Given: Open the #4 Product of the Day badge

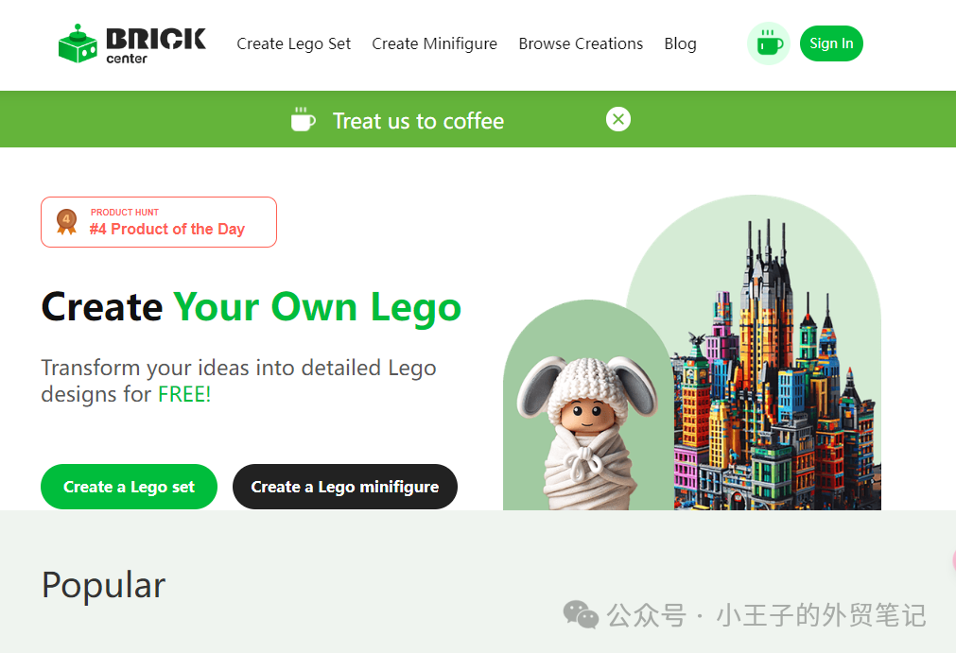Looking at the screenshot, I should [159, 222].
